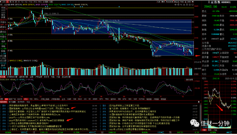Click the upload arrow icon in the news bar
The width and height of the screenshot is (237, 135).
point(199,102)
